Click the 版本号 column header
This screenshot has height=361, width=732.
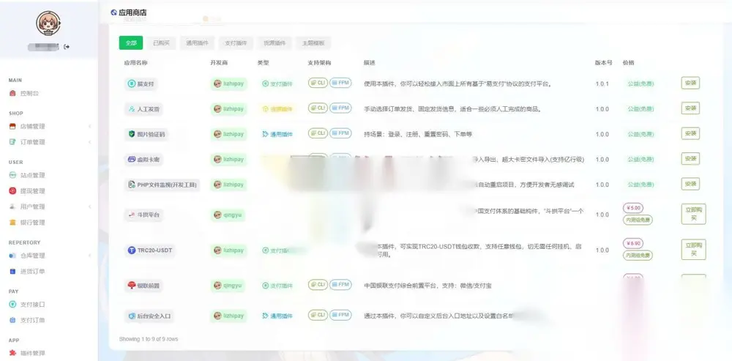tap(603, 62)
